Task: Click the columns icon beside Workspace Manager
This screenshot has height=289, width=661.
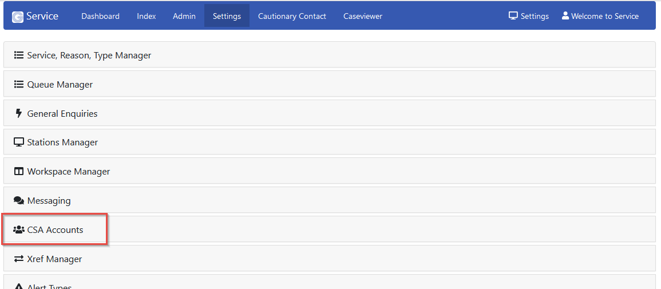Action: tap(19, 172)
